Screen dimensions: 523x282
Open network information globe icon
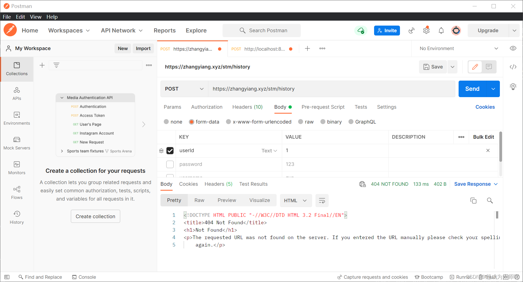[x=363, y=184]
